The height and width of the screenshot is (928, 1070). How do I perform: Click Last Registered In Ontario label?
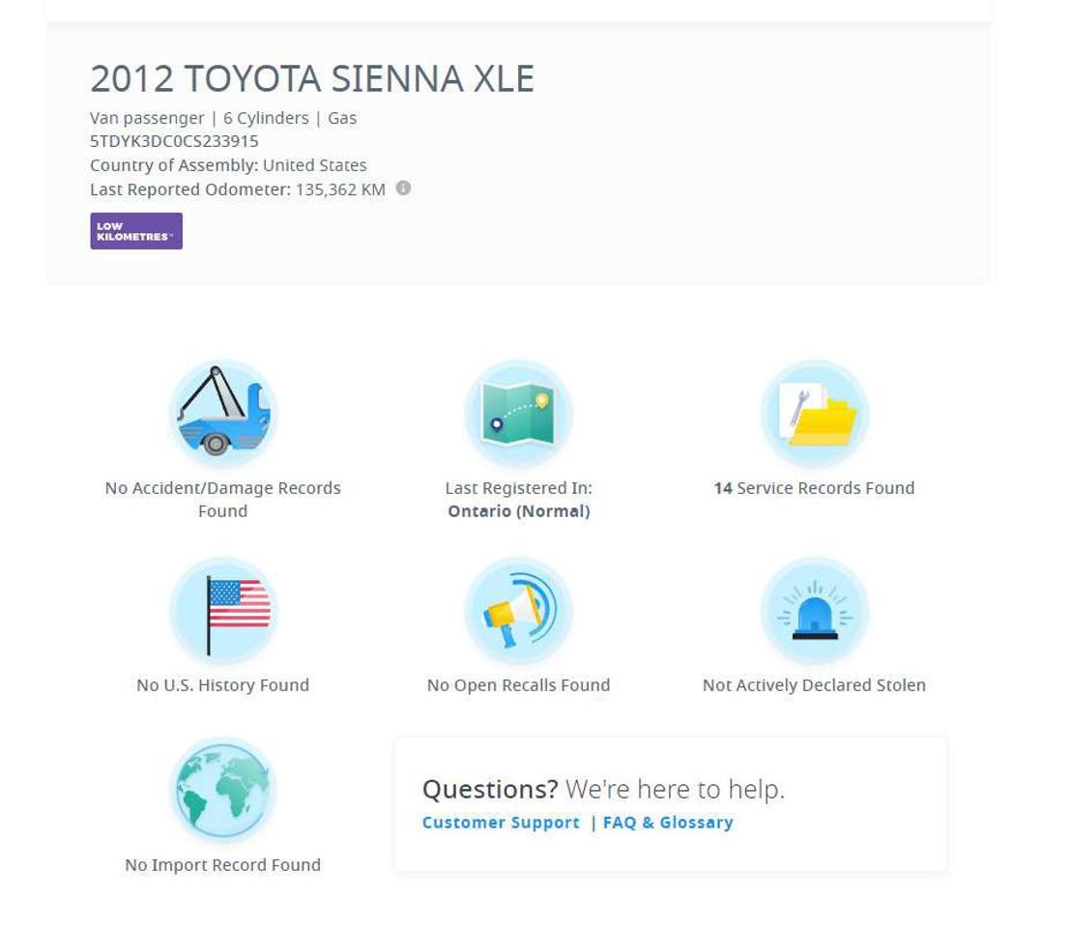pyautogui.click(x=519, y=500)
